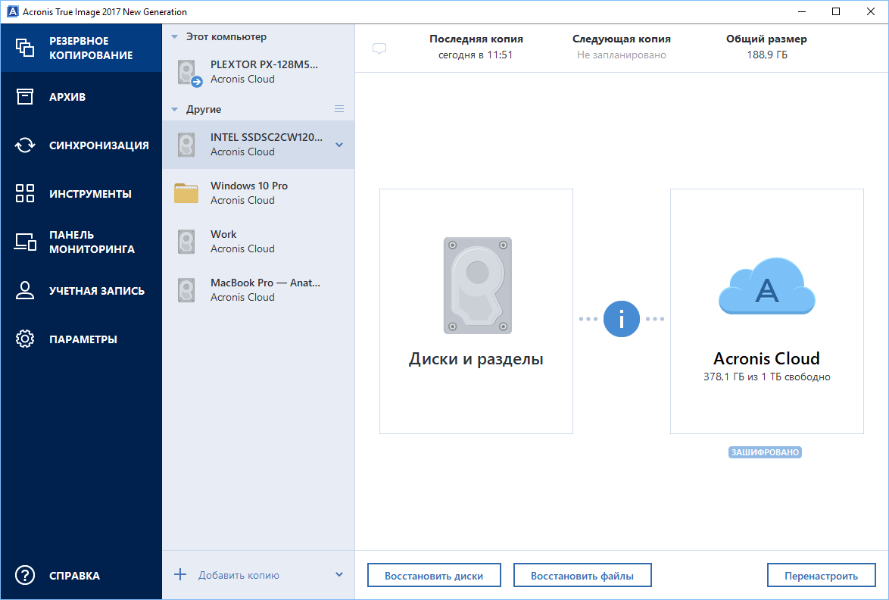Open the Резервное копирование section icon
Viewport: 889px width, 600px height.
pos(25,47)
